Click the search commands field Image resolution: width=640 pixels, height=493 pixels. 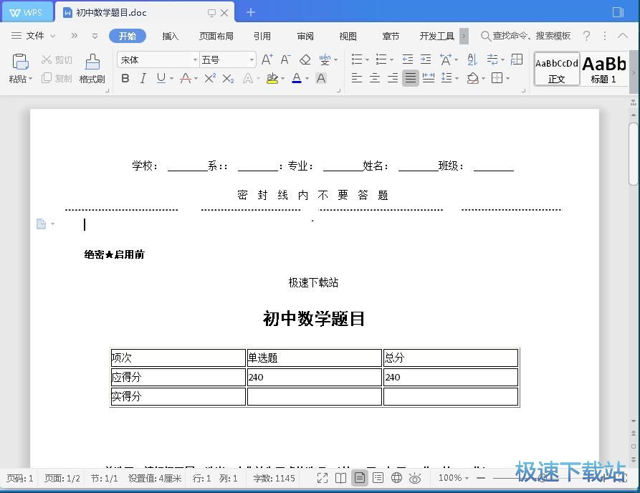525,36
